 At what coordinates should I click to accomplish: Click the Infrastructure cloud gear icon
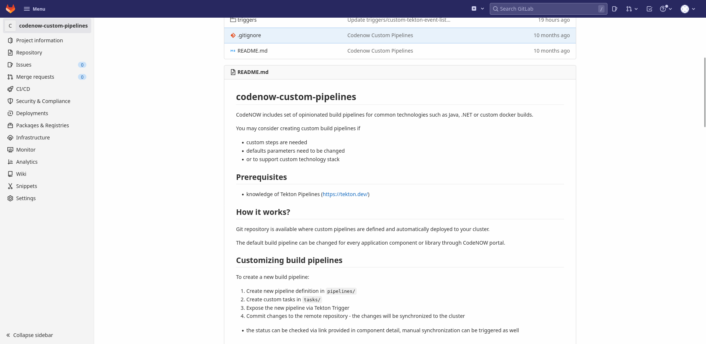click(10, 138)
